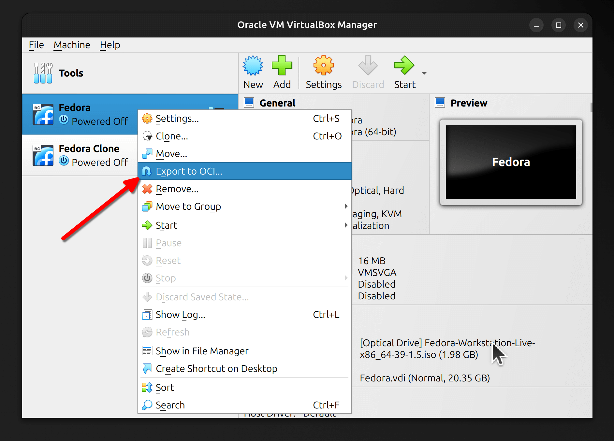This screenshot has width=614, height=441.
Task: Click the Search magnifier icon in menu
Action: point(147,405)
